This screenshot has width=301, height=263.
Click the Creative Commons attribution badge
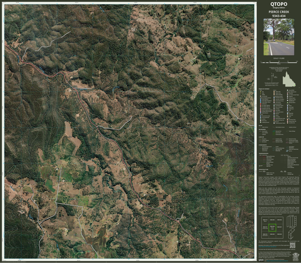pos(261,260)
